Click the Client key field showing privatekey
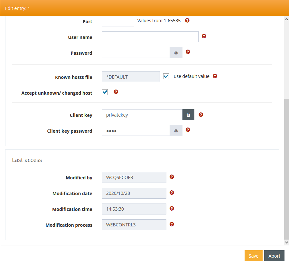 click(142, 115)
